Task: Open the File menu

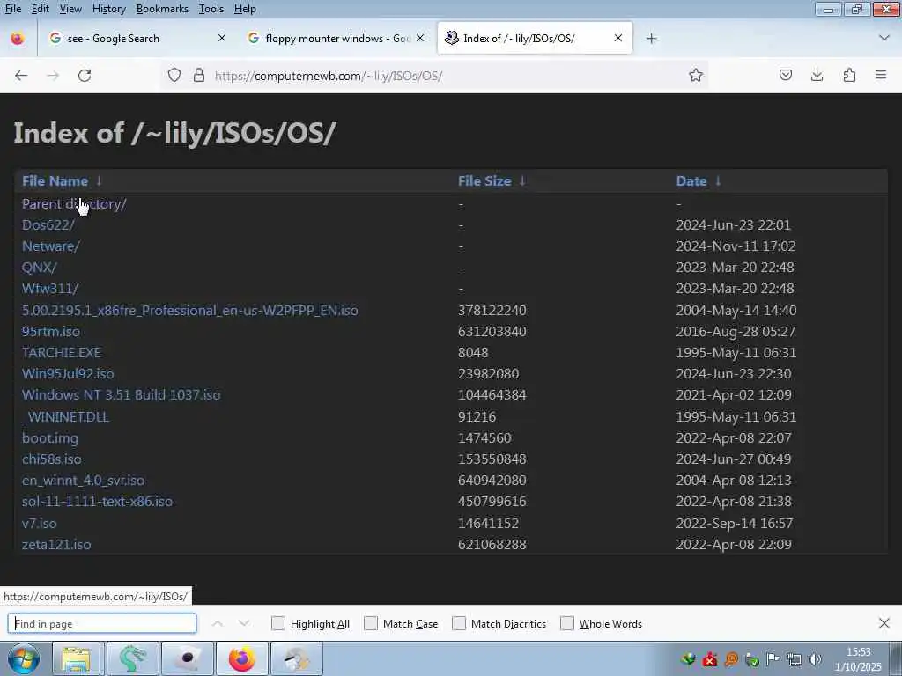Action: tap(12, 9)
